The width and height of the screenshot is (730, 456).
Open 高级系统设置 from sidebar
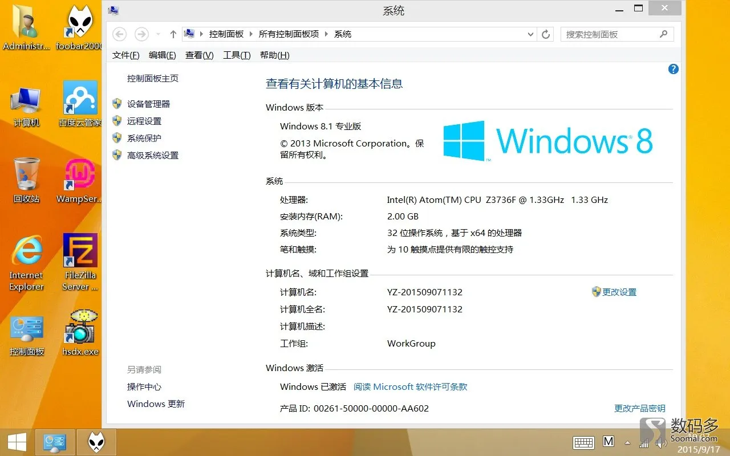coord(153,156)
